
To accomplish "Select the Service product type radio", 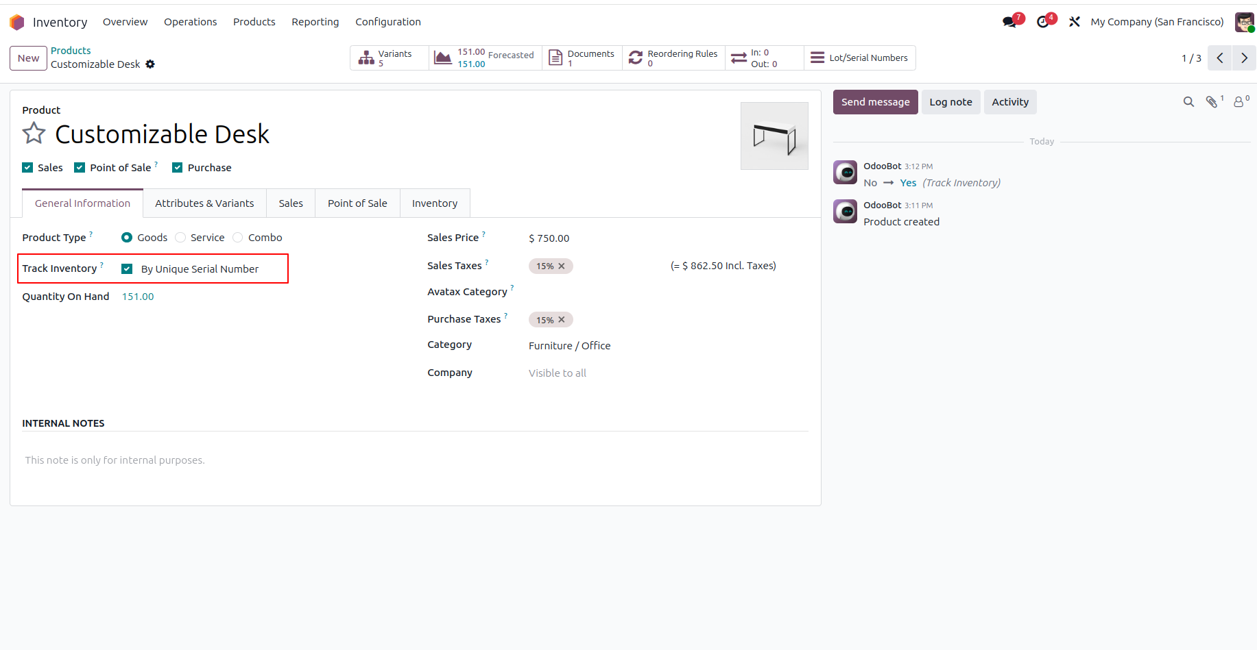I will click(x=180, y=238).
